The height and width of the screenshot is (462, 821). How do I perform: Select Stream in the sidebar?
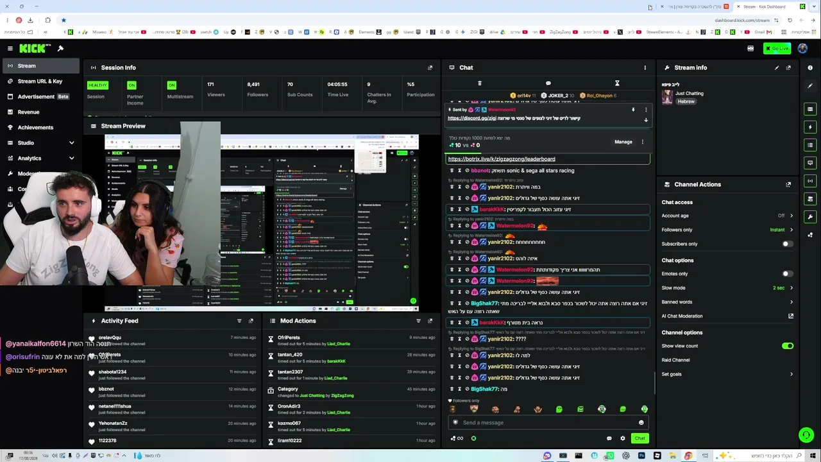(x=40, y=66)
